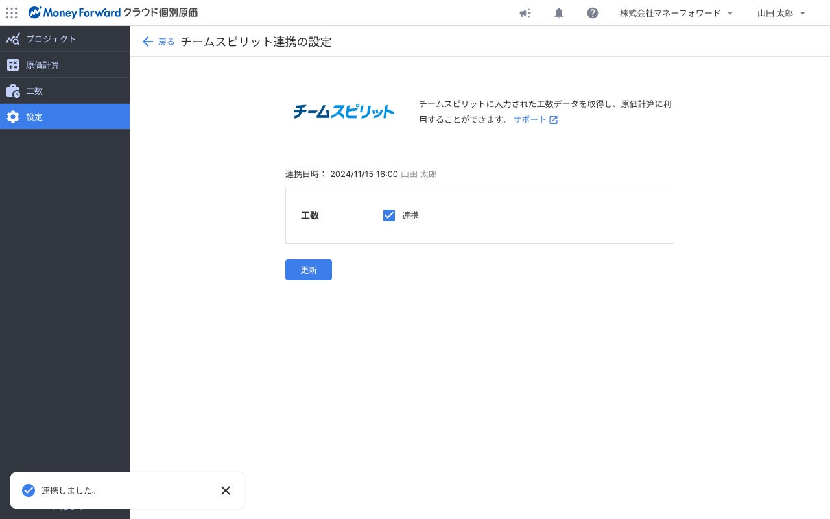This screenshot has height=519, width=830.
Task: Click the チームスピリット logo
Action: coord(344,112)
